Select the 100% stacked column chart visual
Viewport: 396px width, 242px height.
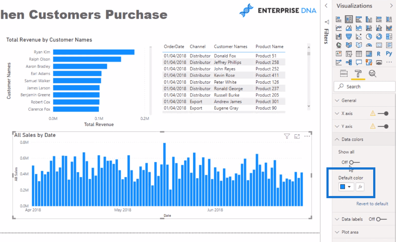(389, 19)
